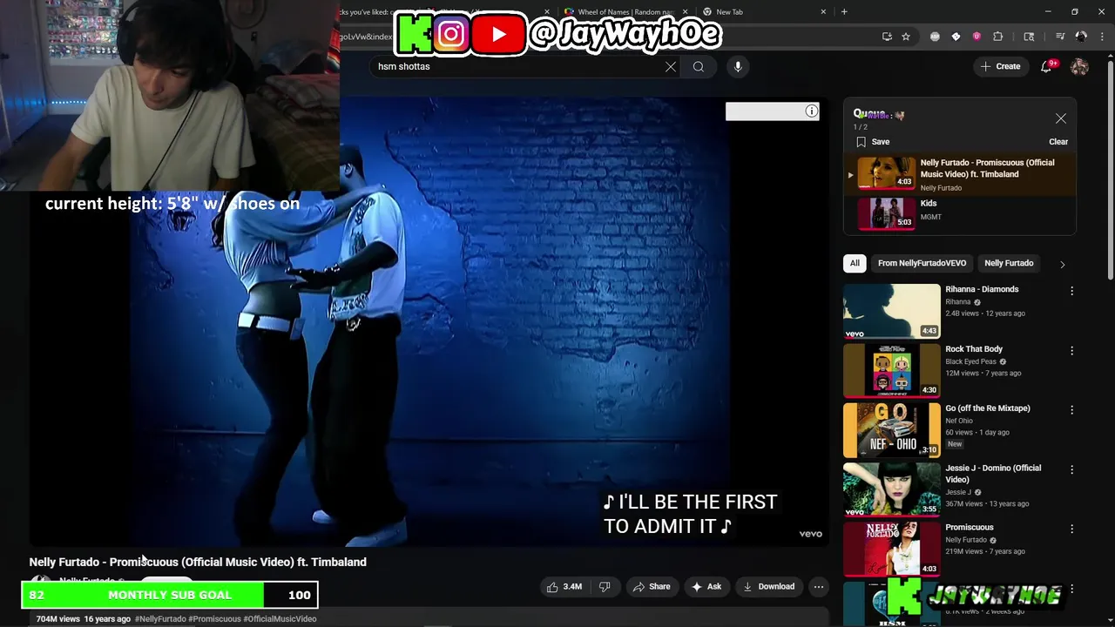Click the video info card icon
The width and height of the screenshot is (1115, 627).
click(811, 111)
